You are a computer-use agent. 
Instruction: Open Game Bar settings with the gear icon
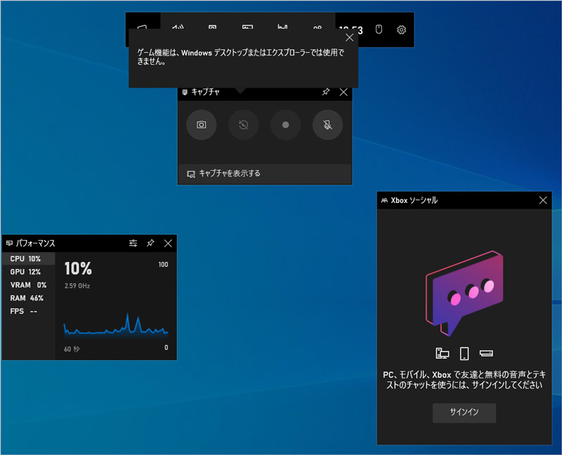coord(400,30)
